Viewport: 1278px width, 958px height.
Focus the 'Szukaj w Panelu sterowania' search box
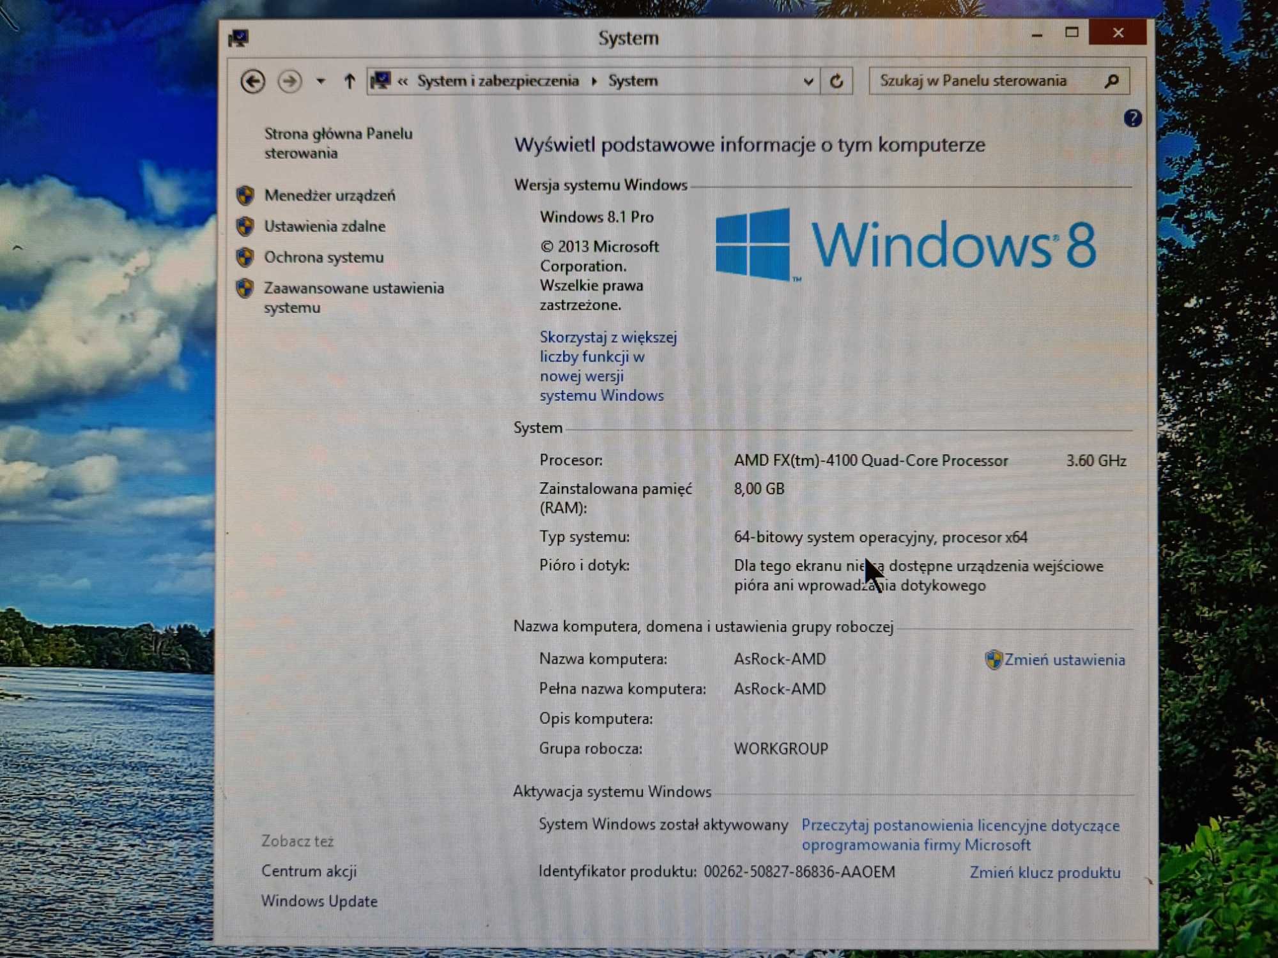(999, 81)
